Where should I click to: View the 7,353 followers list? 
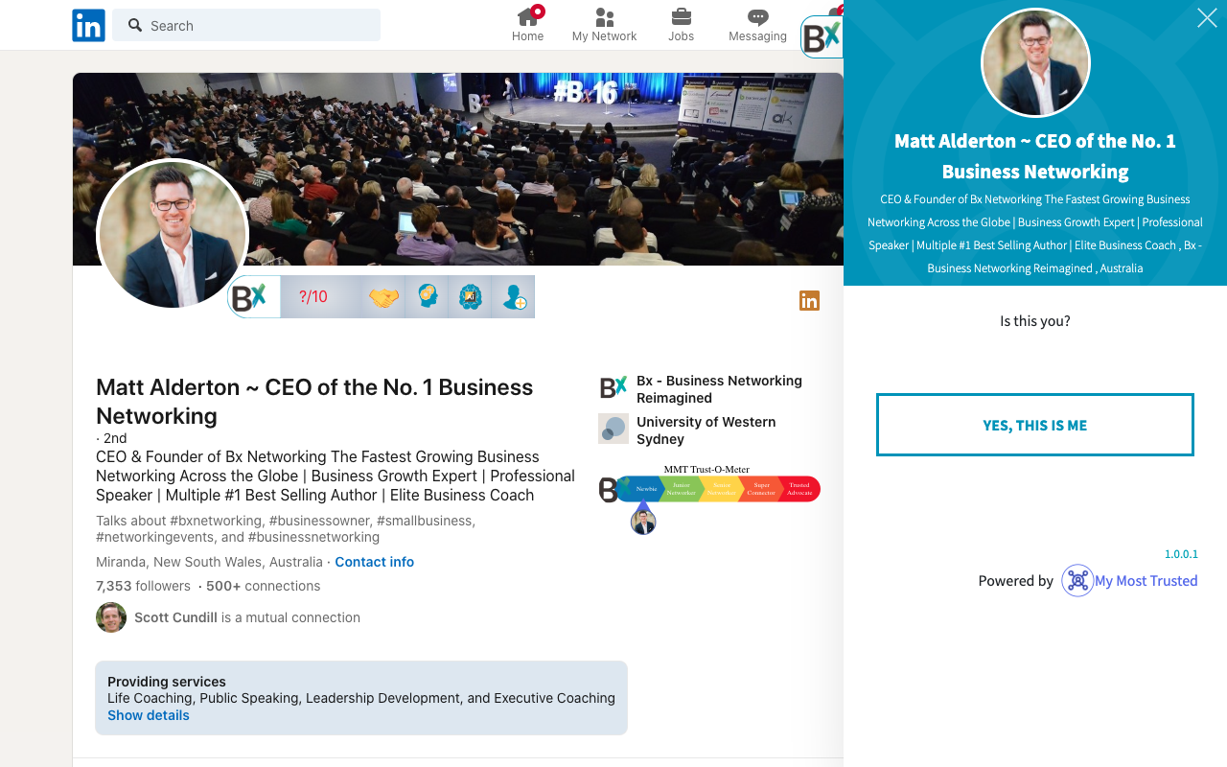click(143, 586)
